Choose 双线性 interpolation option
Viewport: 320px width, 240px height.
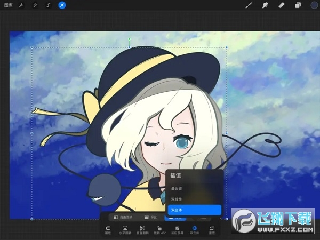tap(195, 199)
